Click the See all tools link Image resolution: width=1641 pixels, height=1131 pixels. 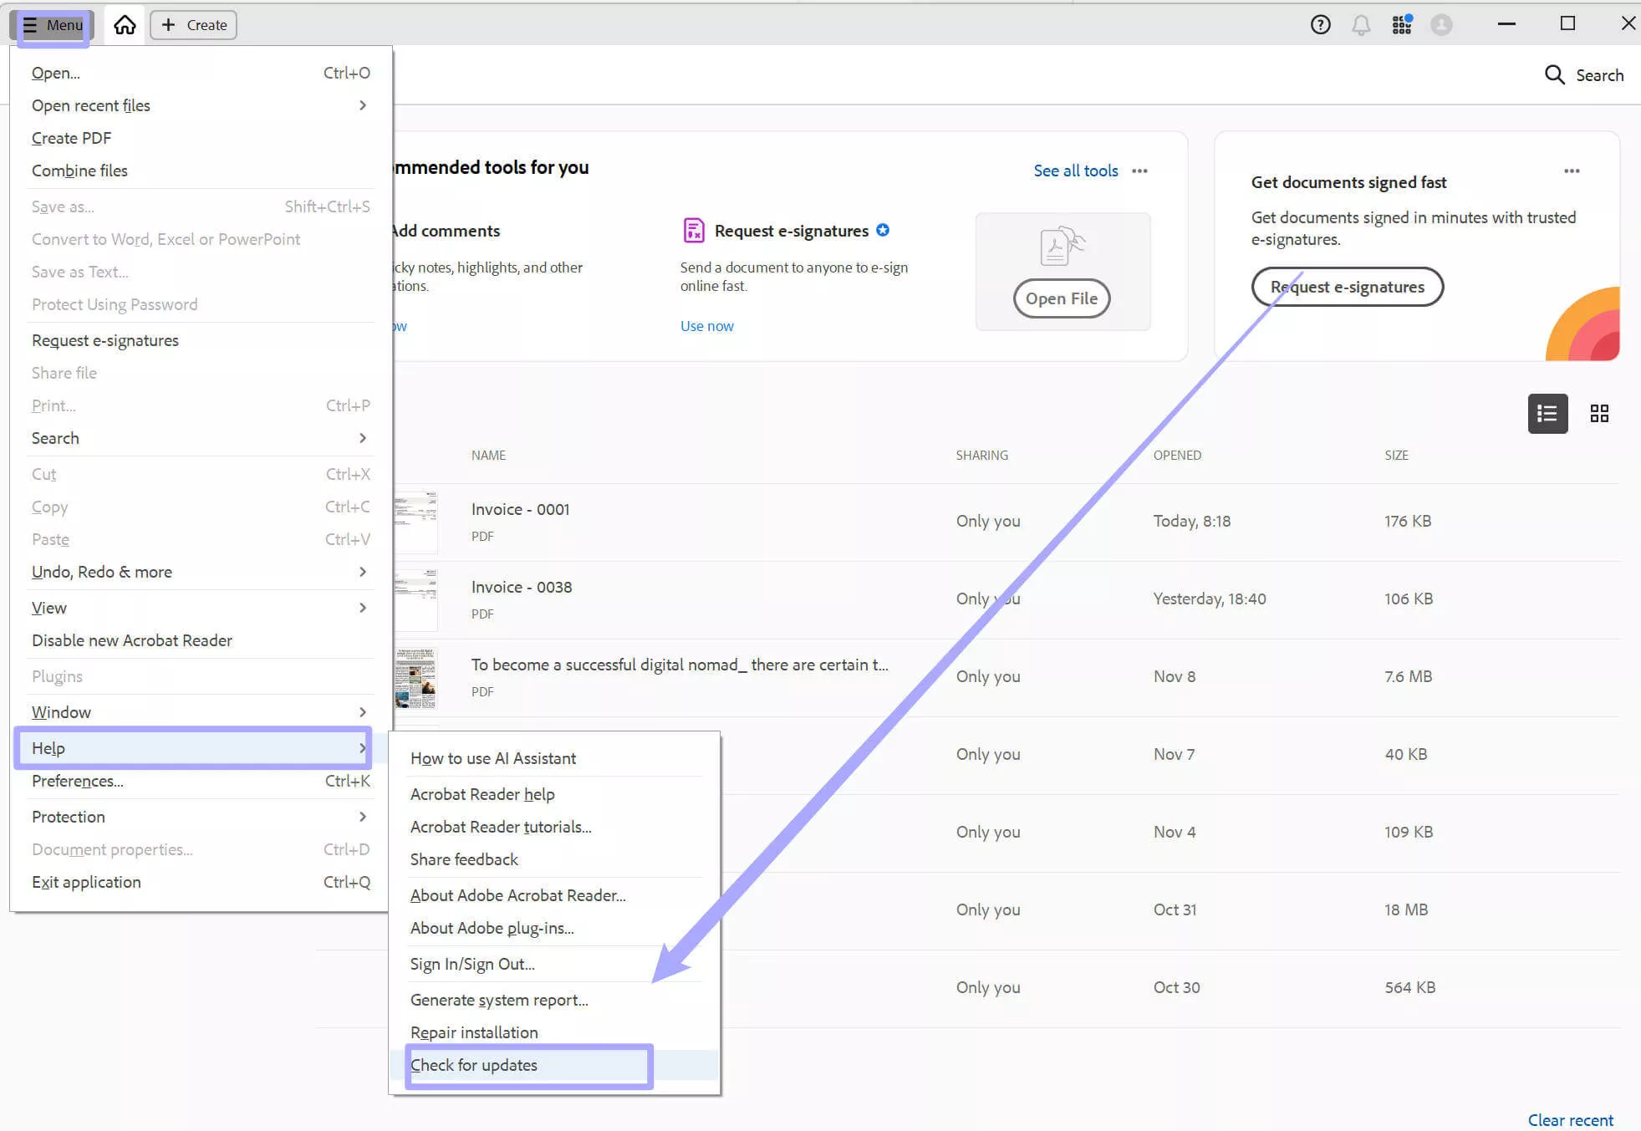[1075, 171]
